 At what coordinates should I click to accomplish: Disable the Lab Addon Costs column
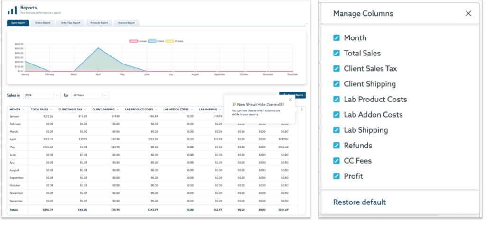(336, 115)
